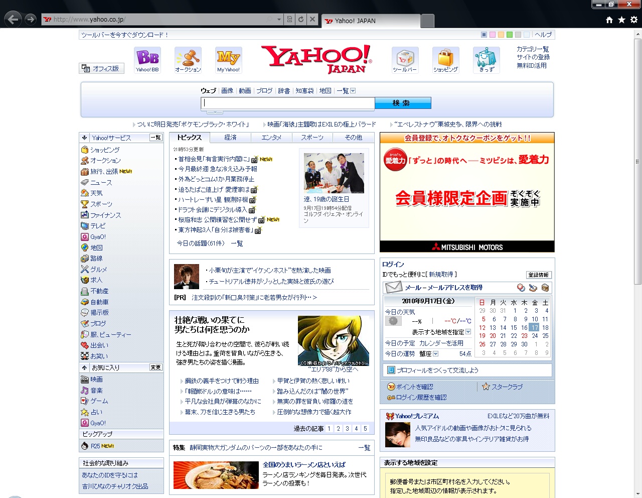Click the ログイン履歴を確認 key icon

pyautogui.click(x=391, y=398)
